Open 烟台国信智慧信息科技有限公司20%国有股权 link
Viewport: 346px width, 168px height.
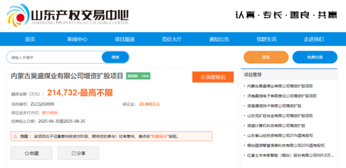pos(286,146)
